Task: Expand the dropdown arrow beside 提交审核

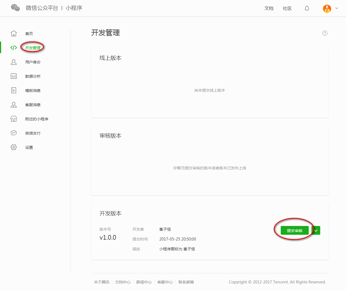Action: coord(316,230)
